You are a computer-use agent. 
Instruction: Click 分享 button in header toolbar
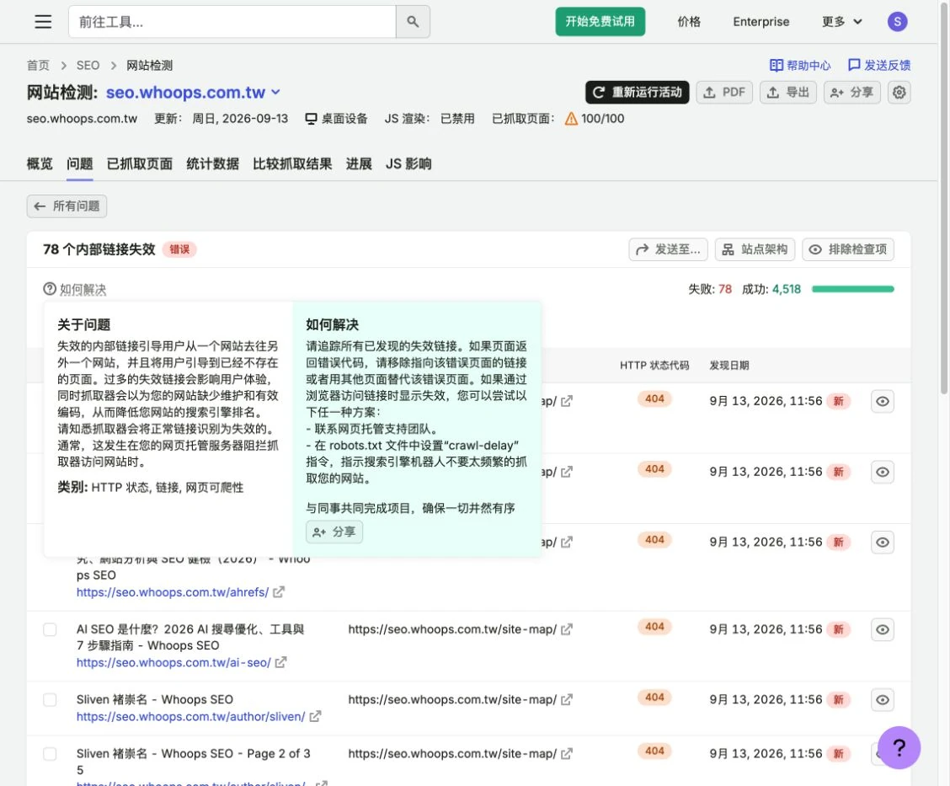pyautogui.click(x=851, y=92)
